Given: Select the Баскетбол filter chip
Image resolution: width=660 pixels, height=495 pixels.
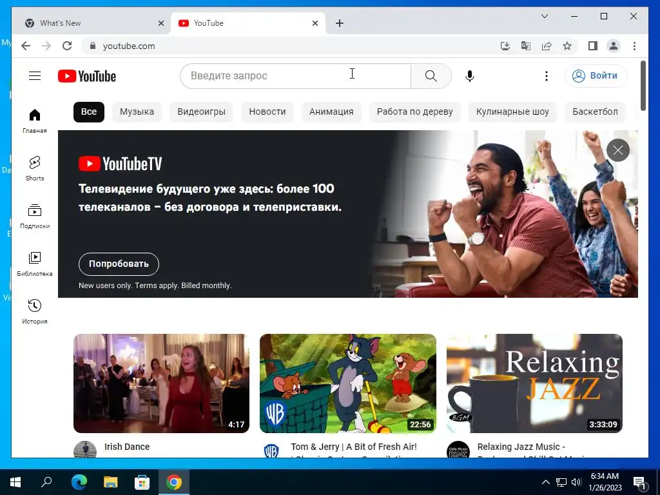Looking at the screenshot, I should pyautogui.click(x=595, y=112).
